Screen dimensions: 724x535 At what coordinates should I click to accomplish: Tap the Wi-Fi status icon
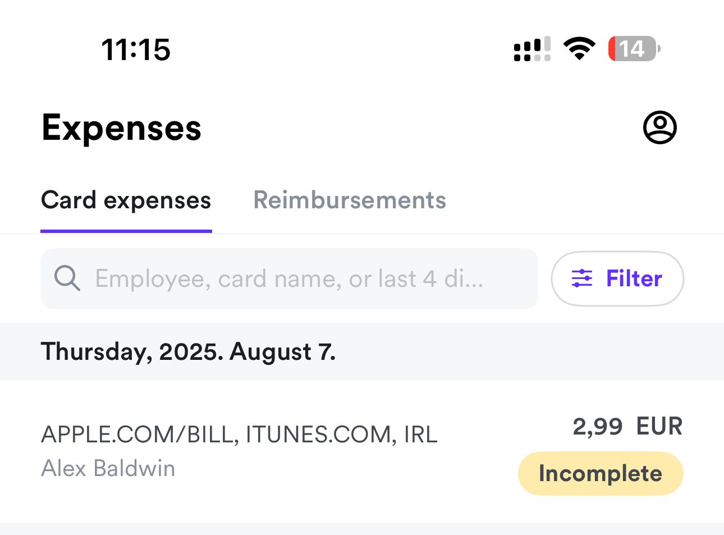579,48
